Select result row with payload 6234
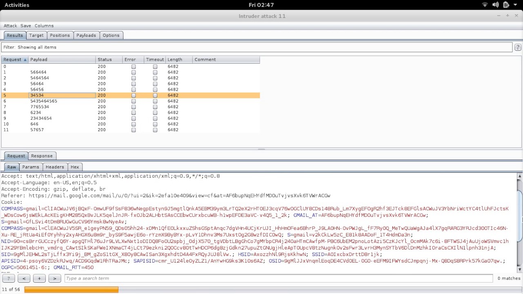 tap(130, 112)
